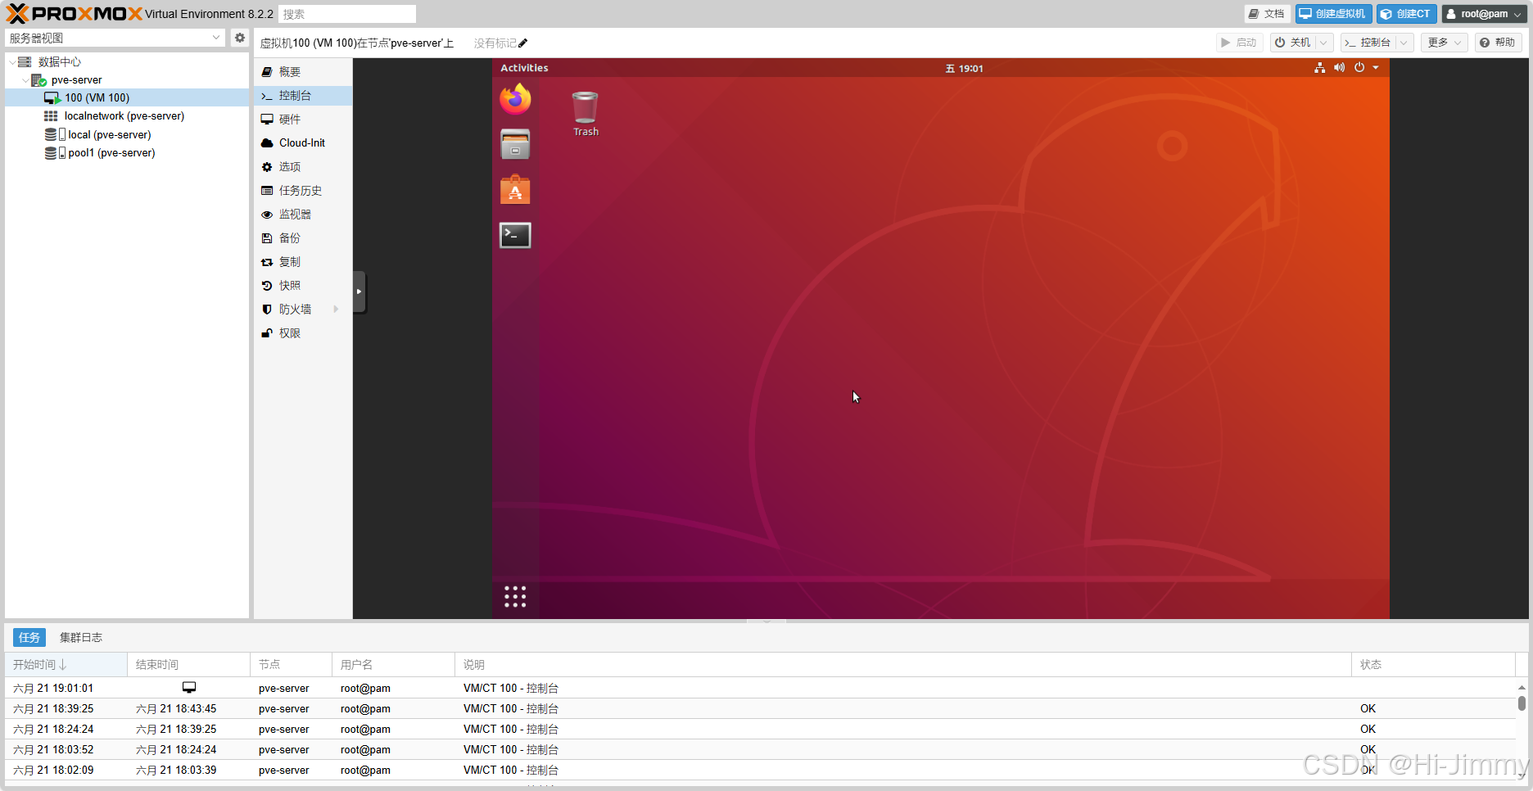Open 快照 snapshots section
This screenshot has height=791, width=1533.
303,286
